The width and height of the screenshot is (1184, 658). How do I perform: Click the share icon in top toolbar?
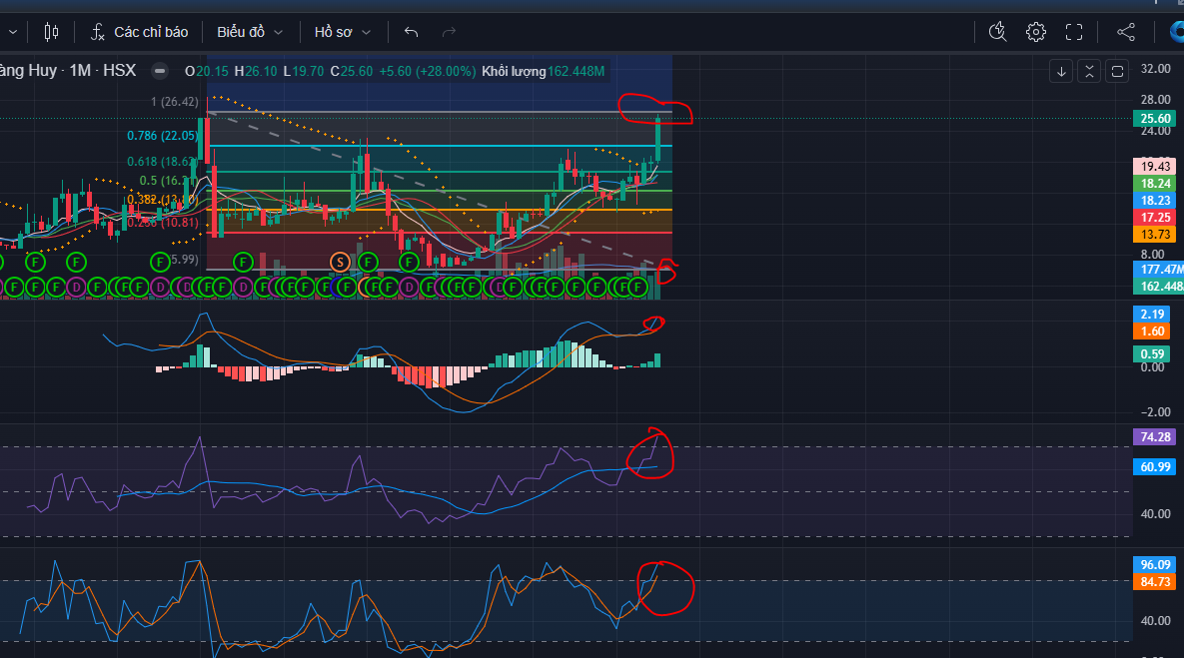tap(1126, 32)
